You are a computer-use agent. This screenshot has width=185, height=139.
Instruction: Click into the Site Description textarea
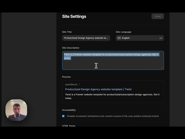pyautogui.click(x=113, y=61)
